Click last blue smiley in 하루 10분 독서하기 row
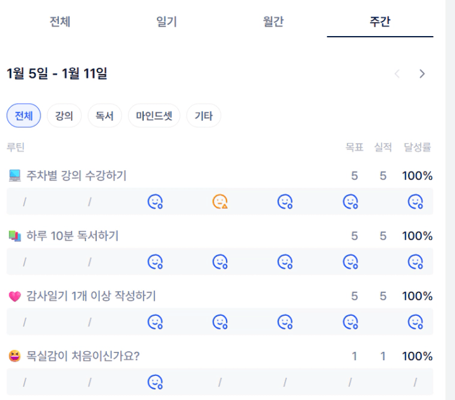 [415, 261]
